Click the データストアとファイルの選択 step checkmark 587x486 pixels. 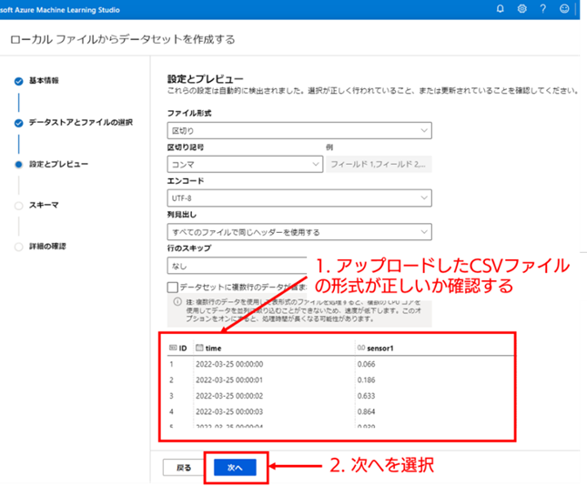tap(19, 123)
